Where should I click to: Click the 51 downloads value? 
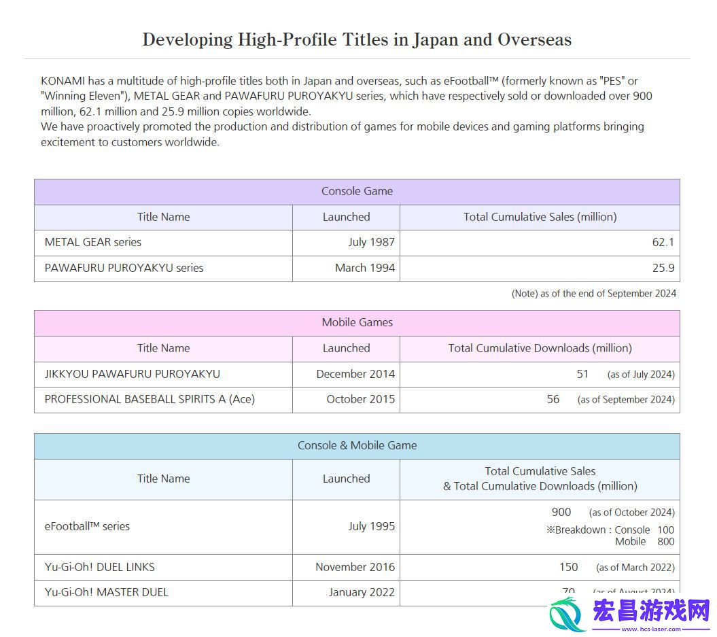click(582, 374)
